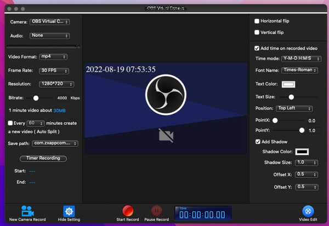Click the Video Edit label
329x226 pixels.
click(x=308, y=219)
